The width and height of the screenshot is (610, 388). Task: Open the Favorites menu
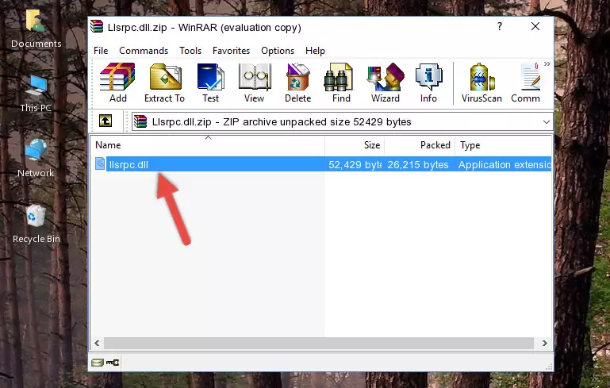231,51
